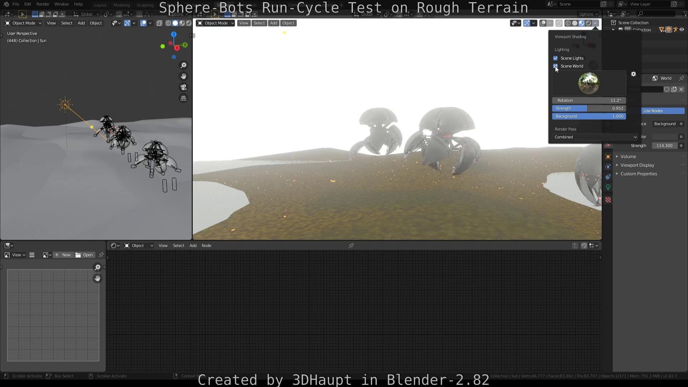This screenshot has height=387, width=688.
Task: Open the Render Pass dropdown showing Combined
Action: click(x=594, y=137)
